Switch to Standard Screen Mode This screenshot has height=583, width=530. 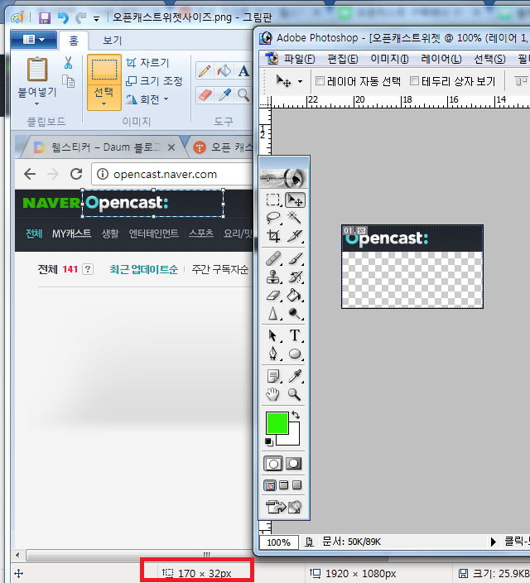tap(270, 484)
